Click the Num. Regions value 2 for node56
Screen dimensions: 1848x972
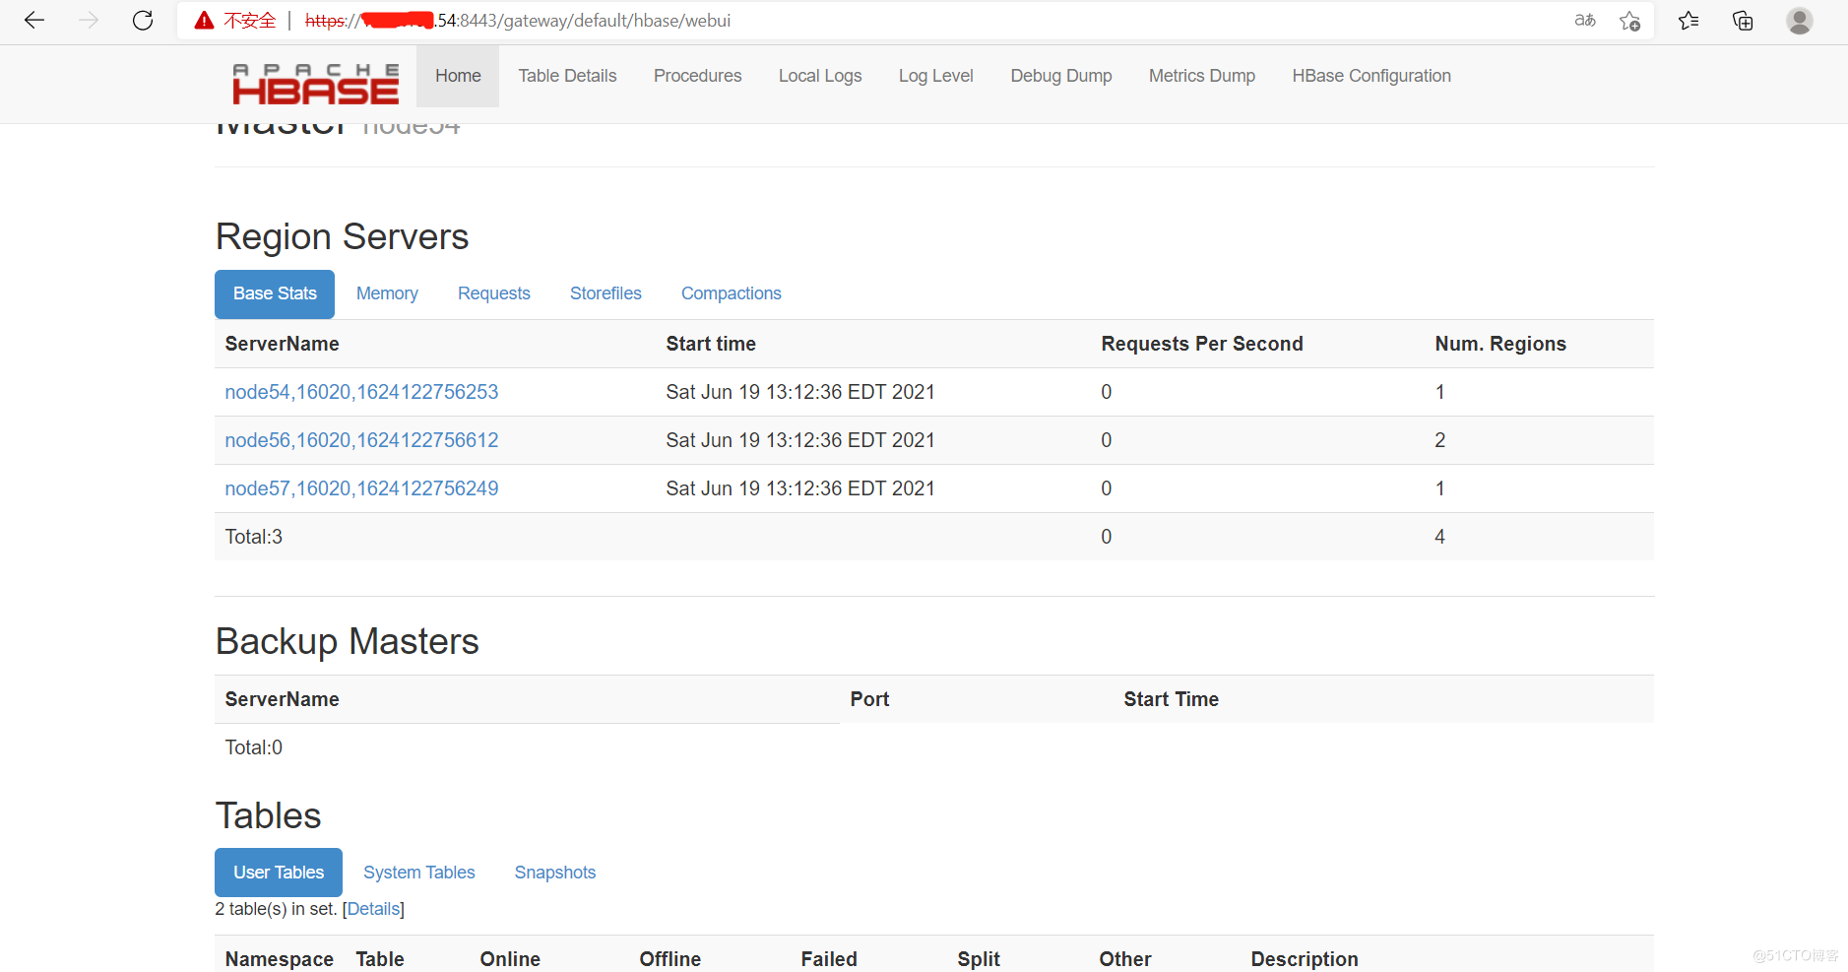pos(1439,440)
